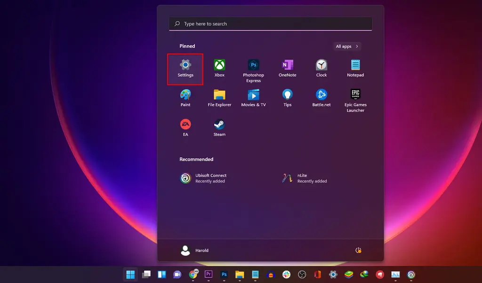
Task: Launch Battle.net
Action: (321, 98)
